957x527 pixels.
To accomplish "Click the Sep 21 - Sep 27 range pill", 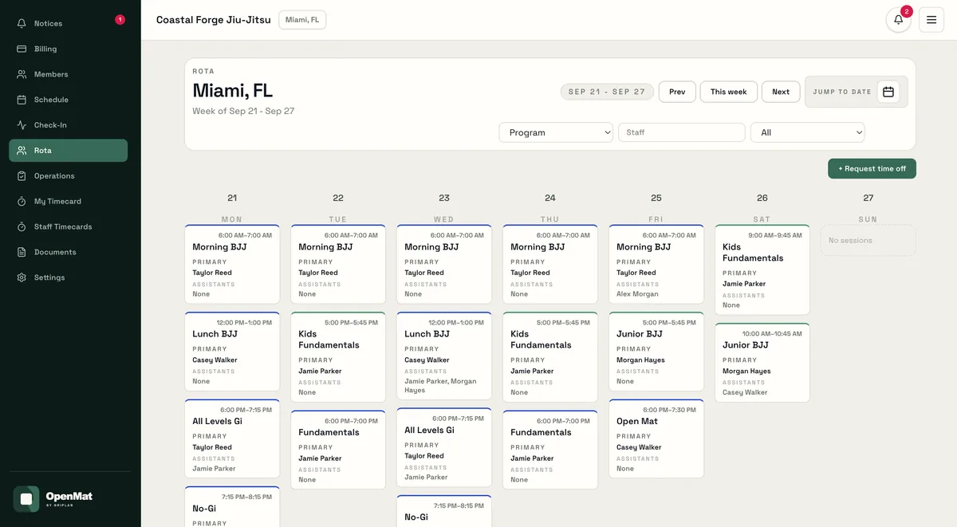I will tap(607, 92).
